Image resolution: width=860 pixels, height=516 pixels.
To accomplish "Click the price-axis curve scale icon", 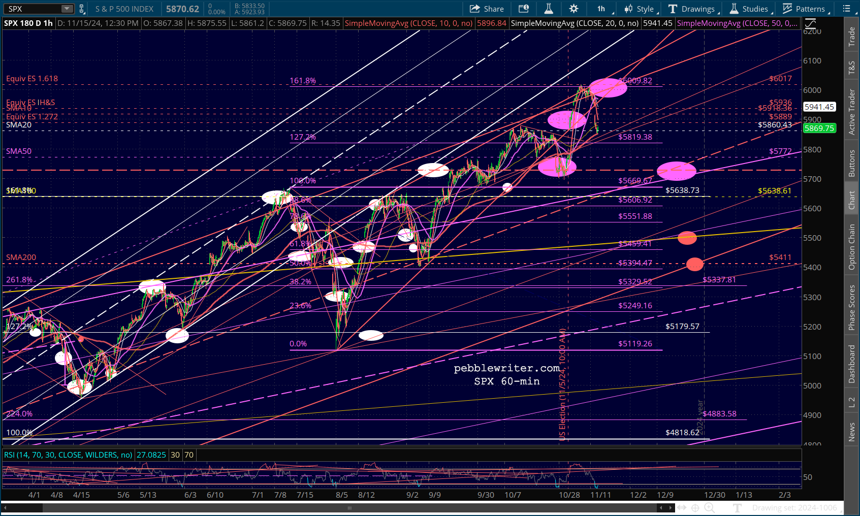I will click(810, 23).
